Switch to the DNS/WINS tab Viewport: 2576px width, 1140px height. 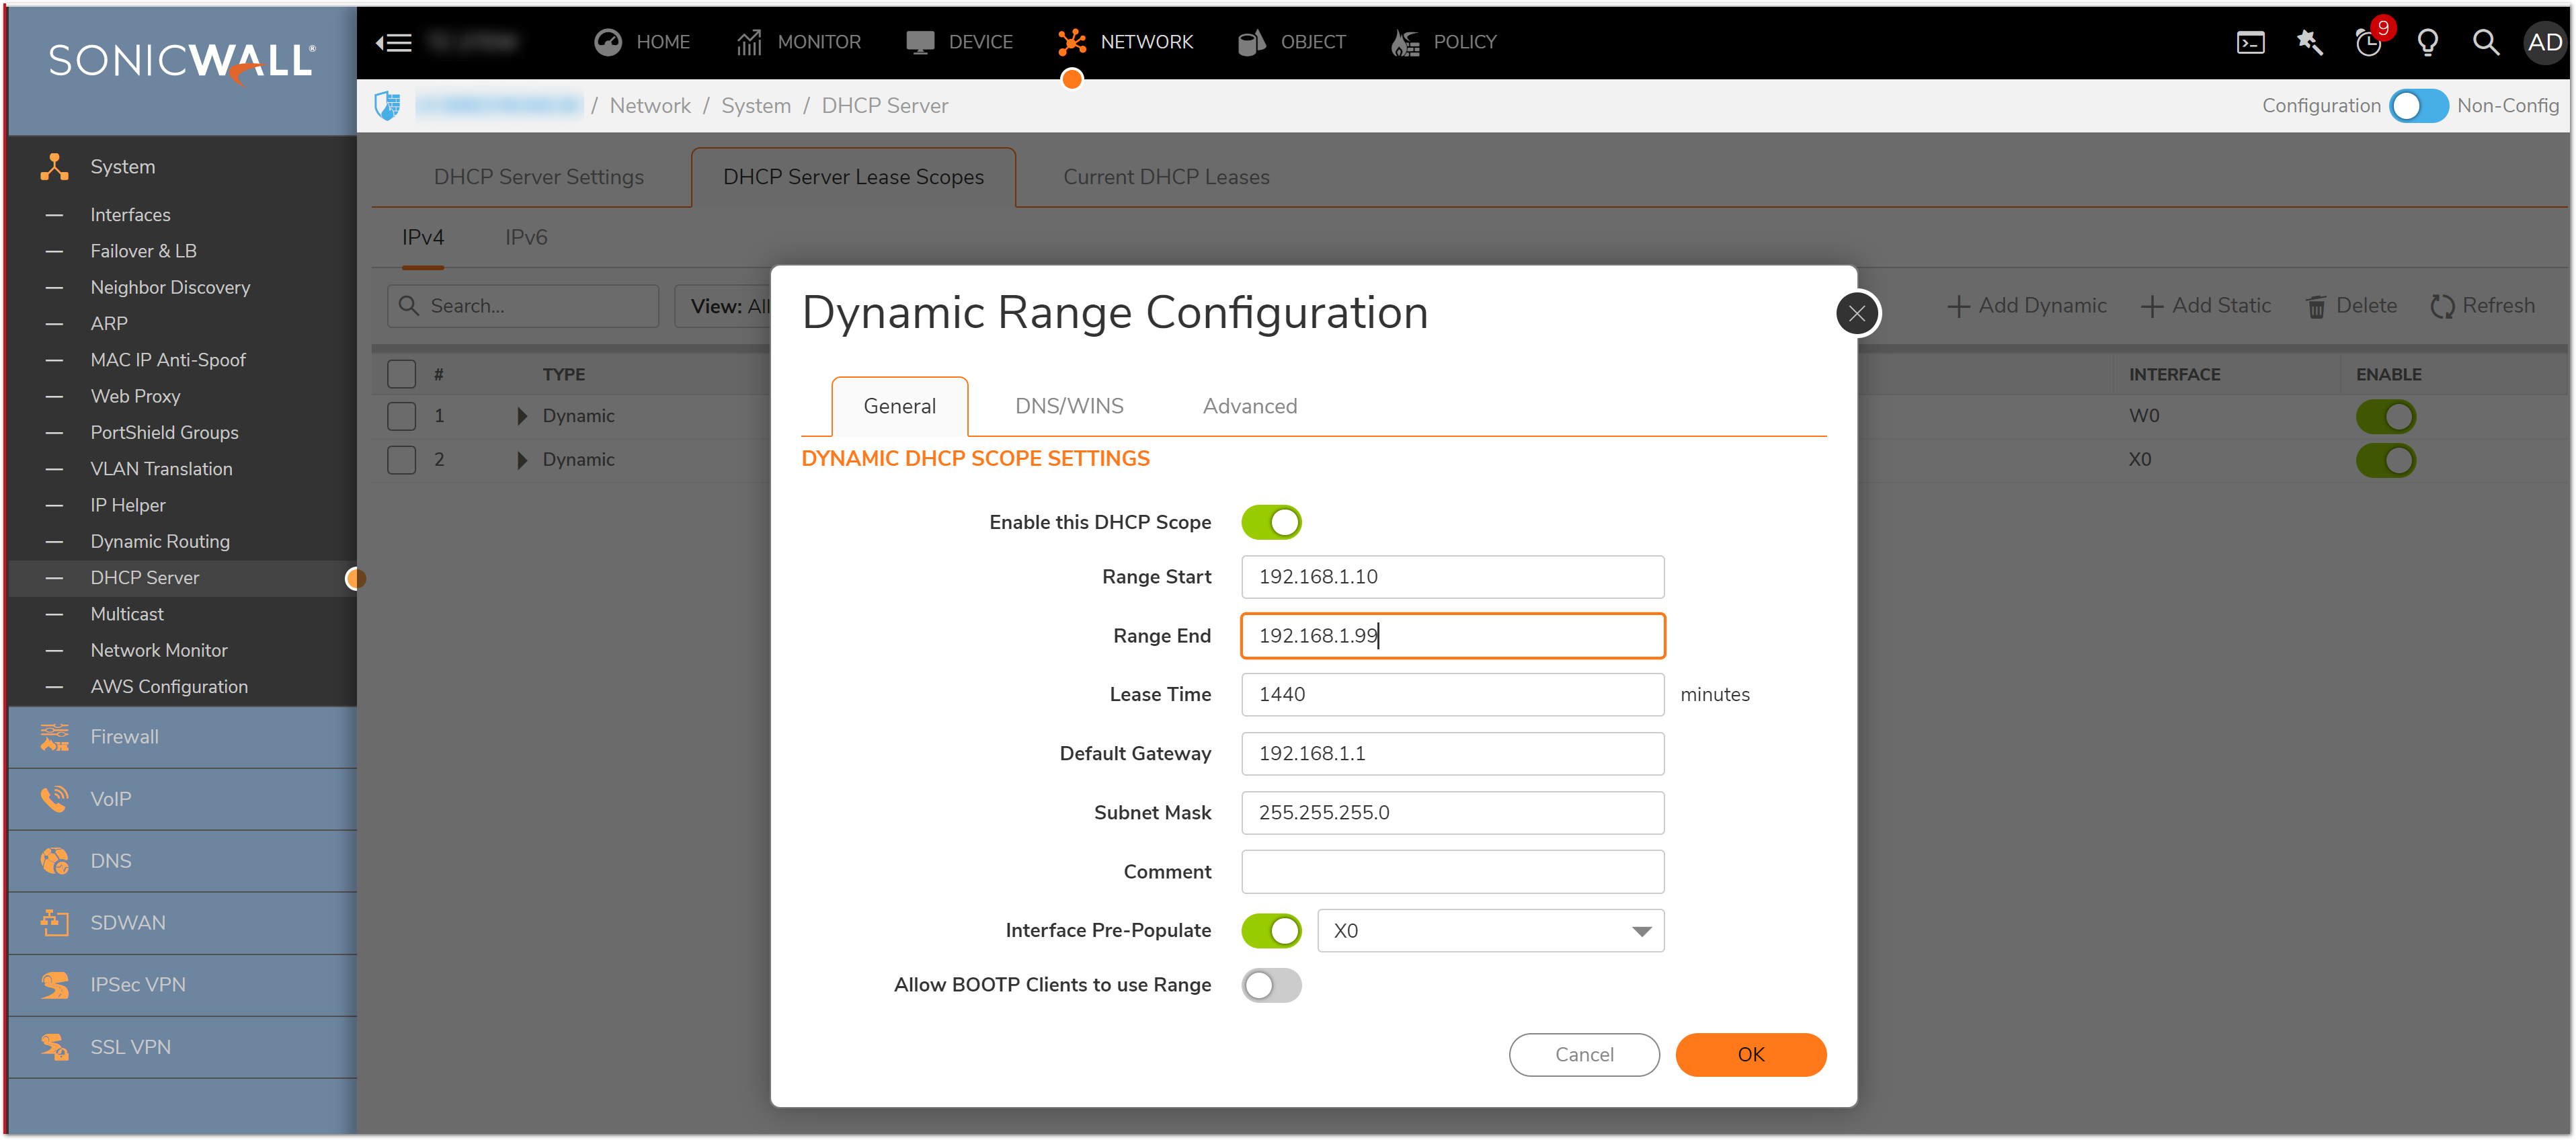coord(1069,406)
